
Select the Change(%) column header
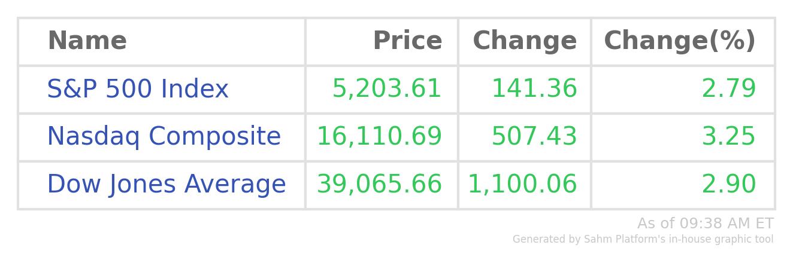[x=680, y=41]
